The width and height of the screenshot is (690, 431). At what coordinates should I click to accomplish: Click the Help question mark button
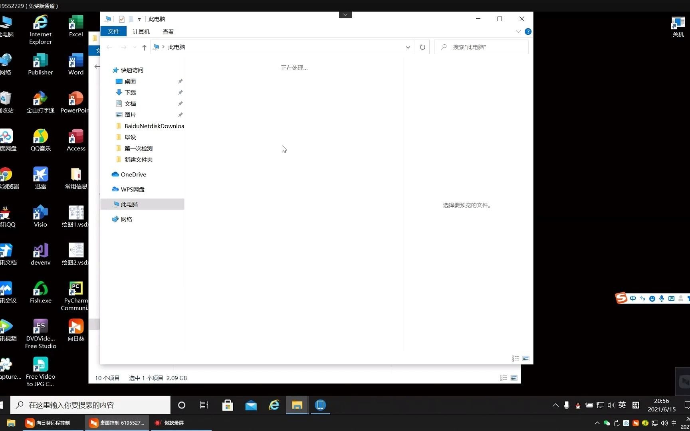[x=528, y=32]
